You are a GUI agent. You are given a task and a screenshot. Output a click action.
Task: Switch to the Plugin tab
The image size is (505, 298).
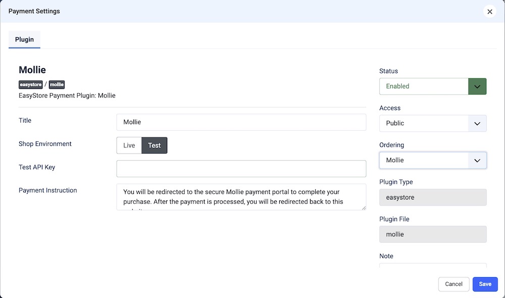(24, 39)
